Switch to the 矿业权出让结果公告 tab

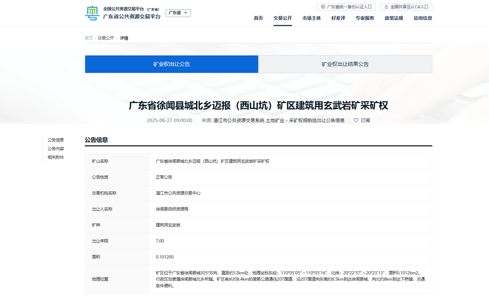click(345, 64)
